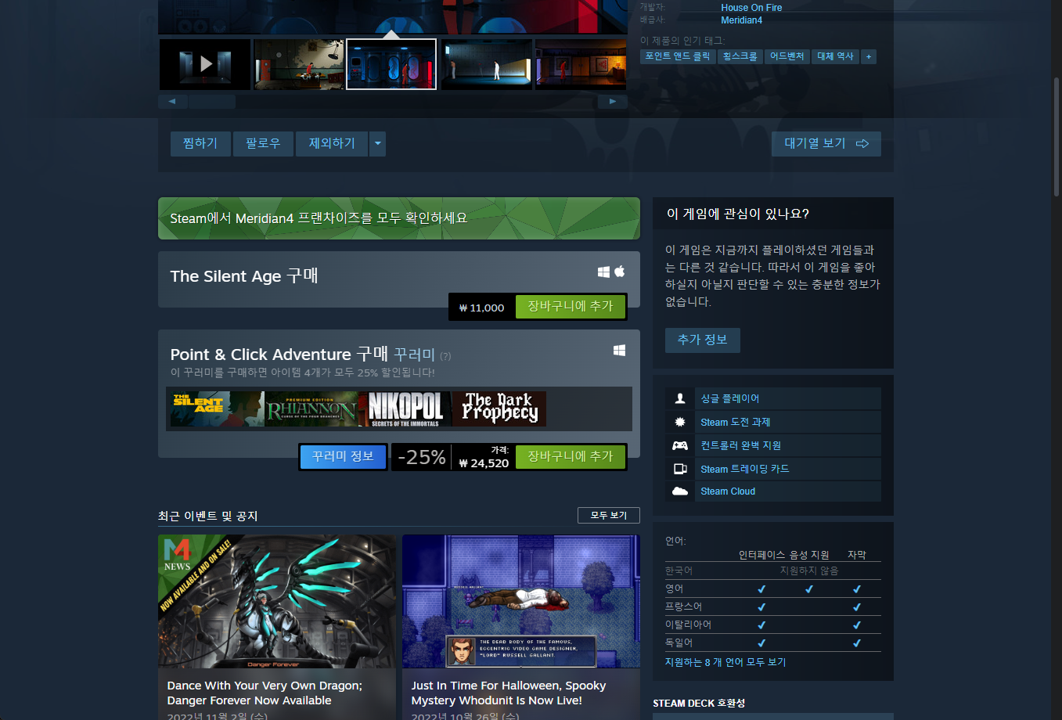Click the 프랑스어 language row label
The width and height of the screenshot is (1062, 720).
coord(683,607)
